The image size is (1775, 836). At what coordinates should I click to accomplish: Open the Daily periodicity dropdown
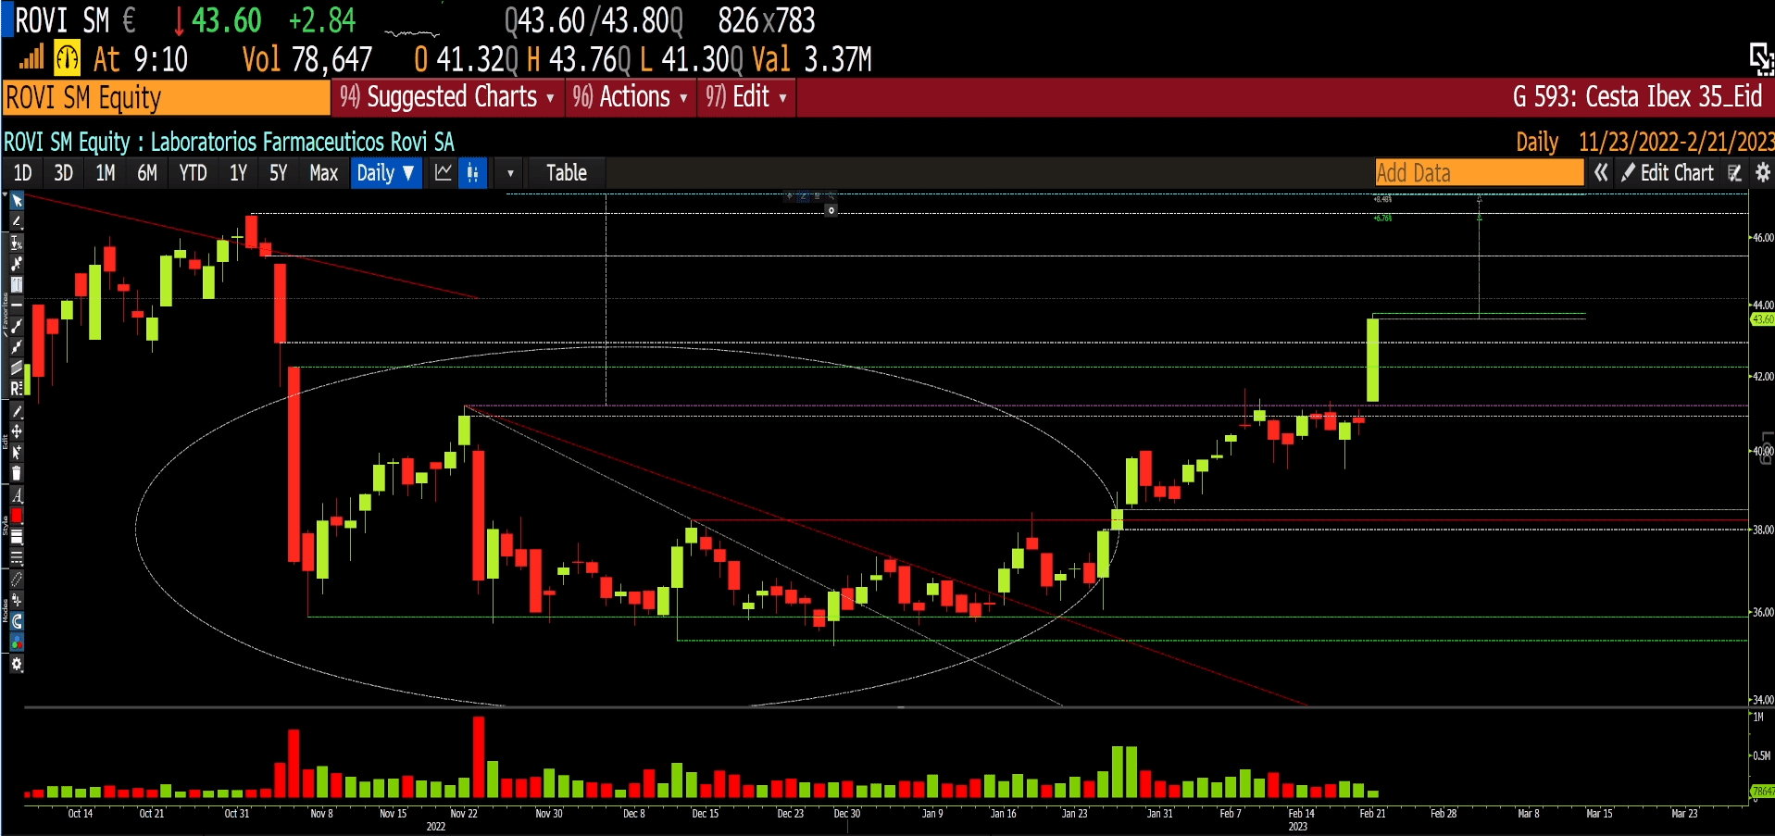[x=386, y=172]
